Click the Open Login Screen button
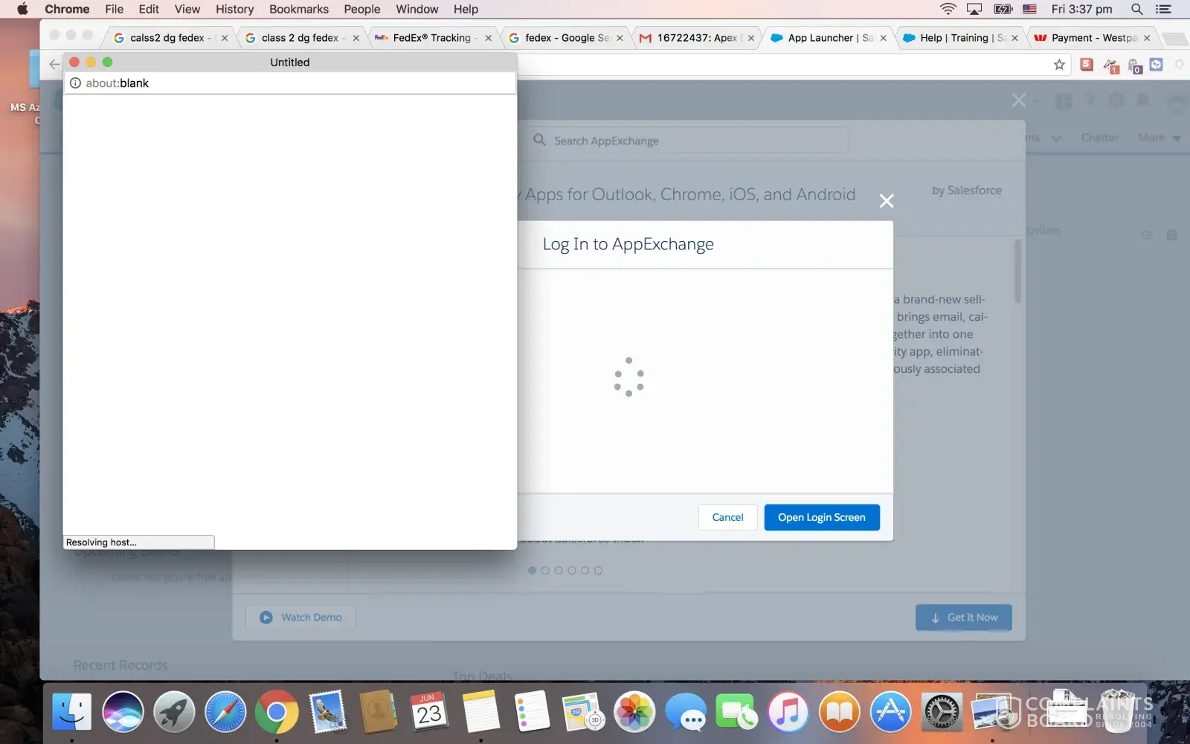 point(822,517)
